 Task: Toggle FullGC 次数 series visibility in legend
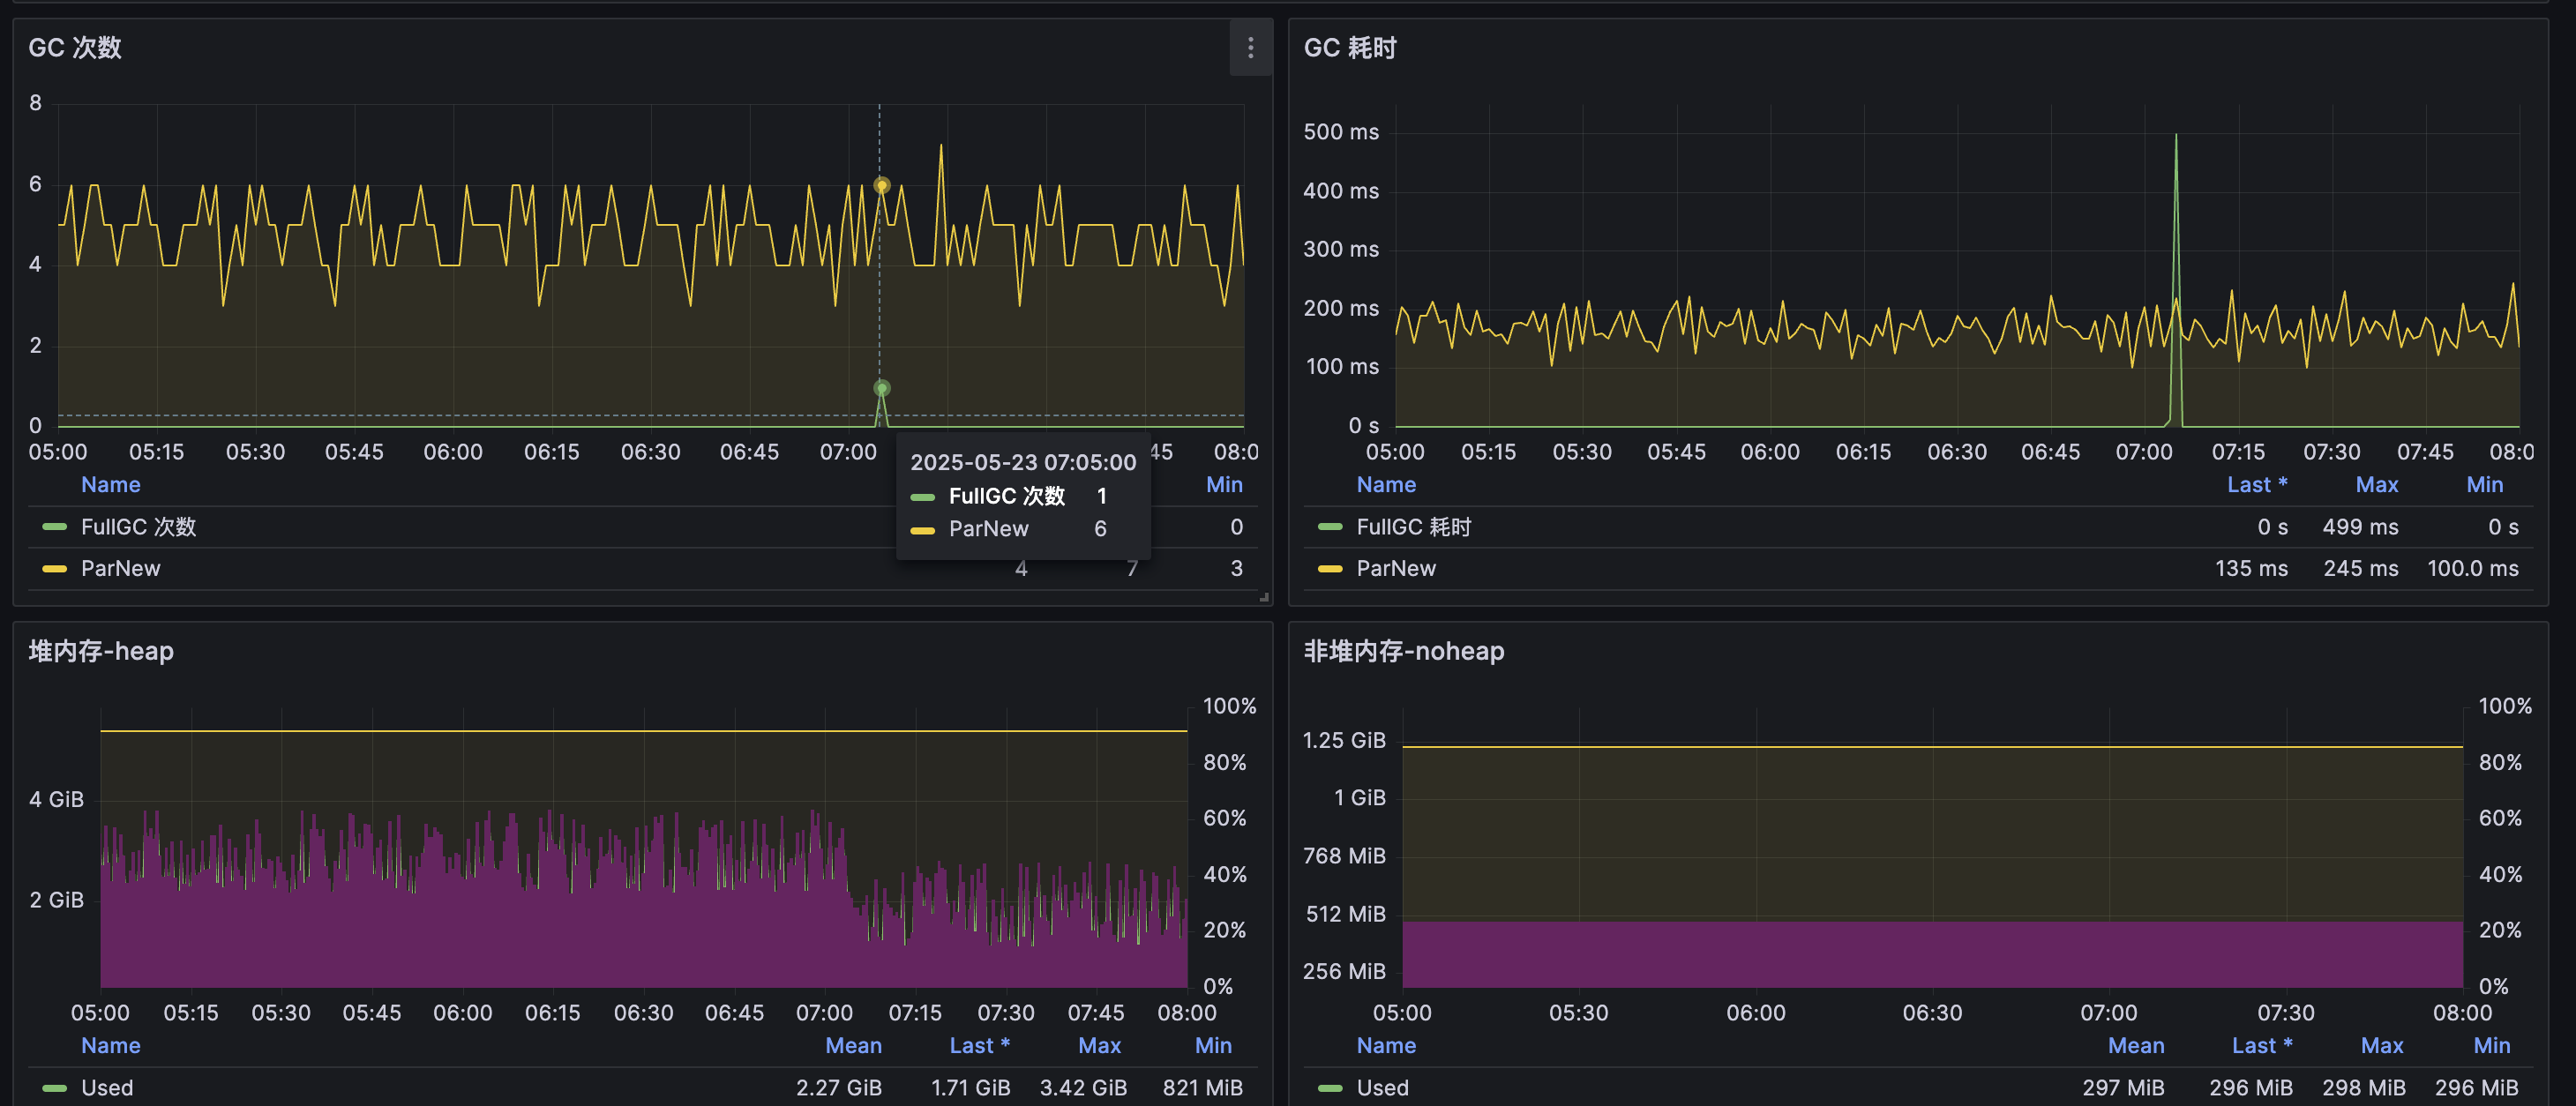(x=138, y=527)
